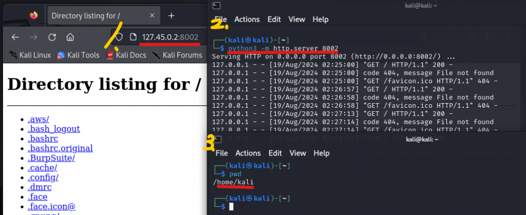Open the .bash_logout file link

click(x=53, y=129)
